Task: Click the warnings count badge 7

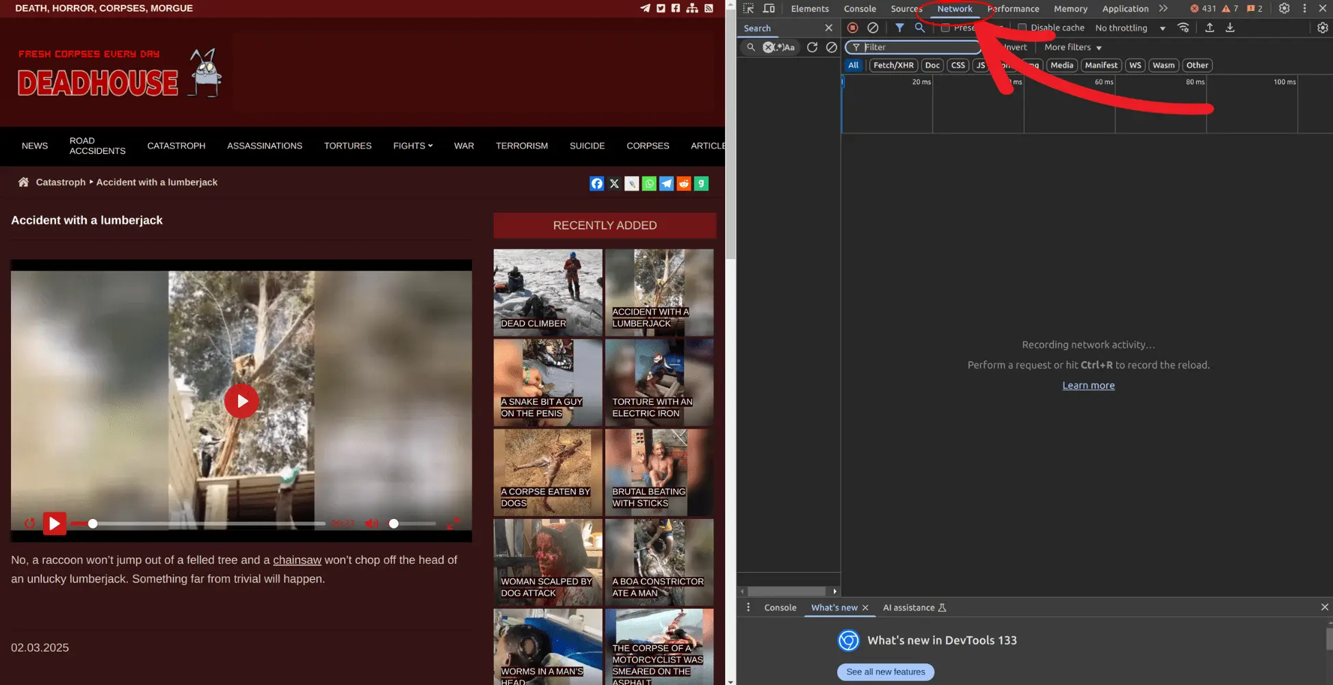Action: point(1230,8)
